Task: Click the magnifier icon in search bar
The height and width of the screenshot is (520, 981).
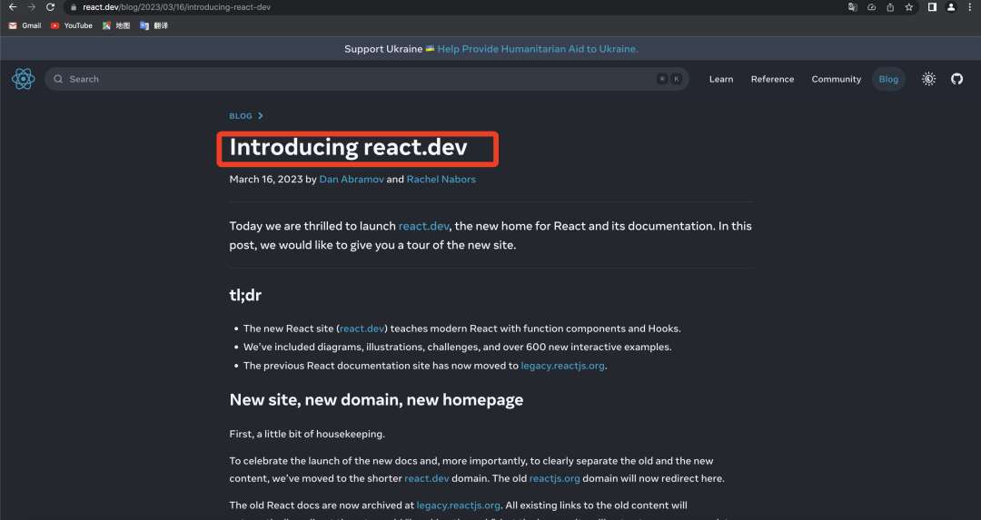Action: click(58, 79)
